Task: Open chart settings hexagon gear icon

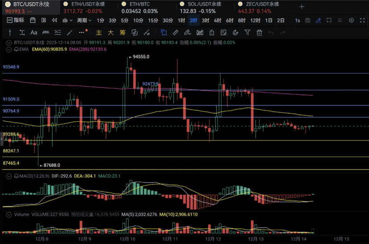Action: click(351, 20)
